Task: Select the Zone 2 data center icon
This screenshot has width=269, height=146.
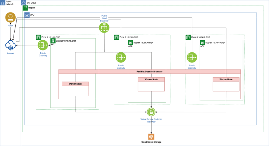Action: [116, 37]
